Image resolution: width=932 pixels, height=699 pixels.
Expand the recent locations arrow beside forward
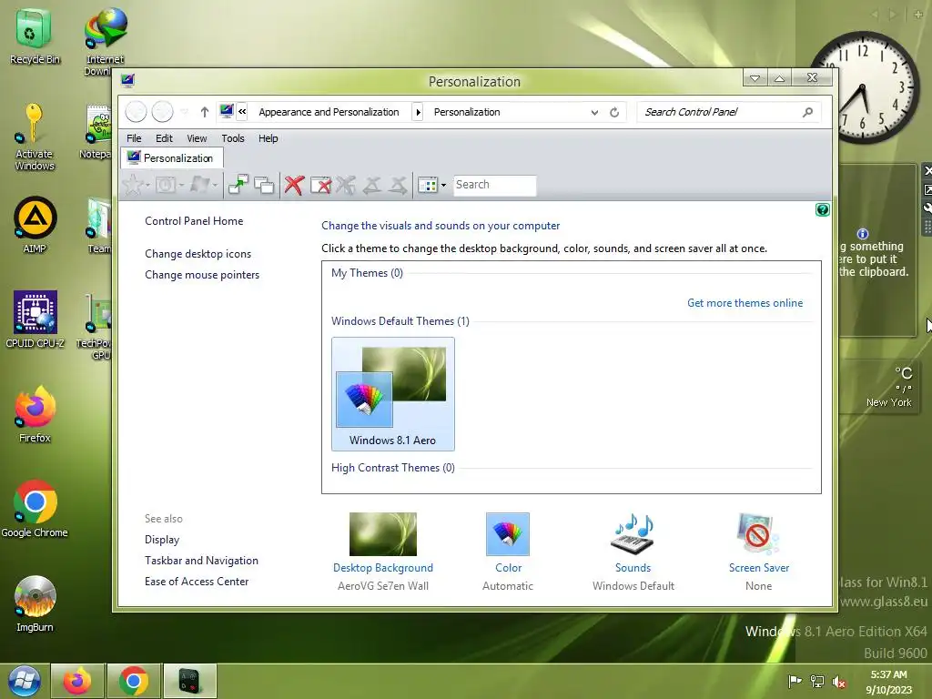point(184,112)
